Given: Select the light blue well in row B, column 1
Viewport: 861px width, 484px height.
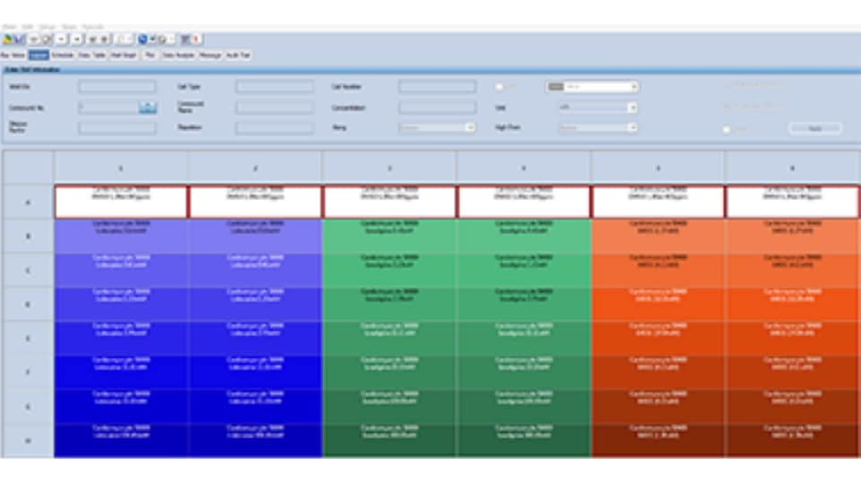Looking at the screenshot, I should [x=121, y=236].
